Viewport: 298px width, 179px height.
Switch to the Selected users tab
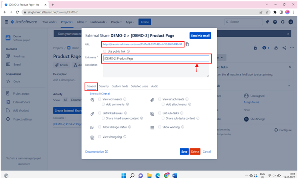pyautogui.click(x=139, y=86)
